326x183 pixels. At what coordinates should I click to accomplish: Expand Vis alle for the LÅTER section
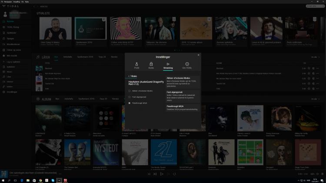click(315, 57)
